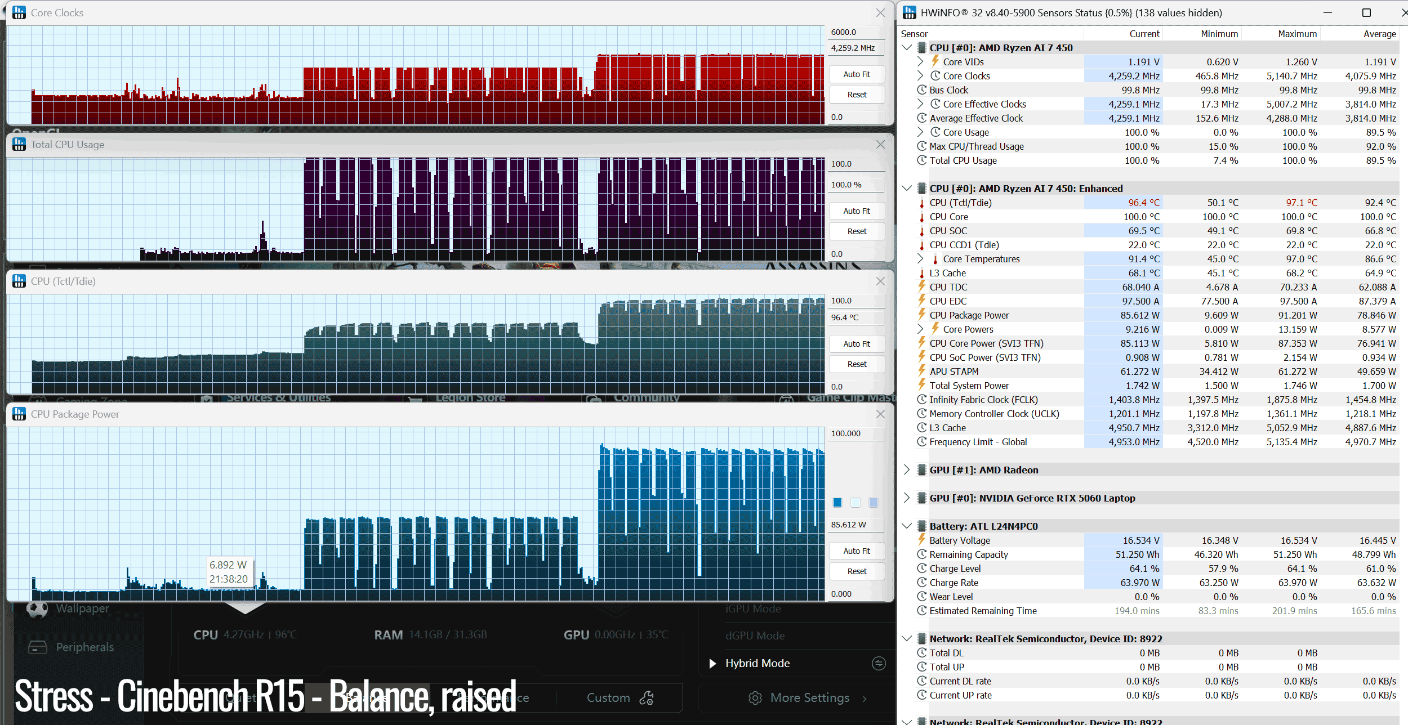
Task: Close the Total CPU Usage graph window
Action: tap(880, 144)
